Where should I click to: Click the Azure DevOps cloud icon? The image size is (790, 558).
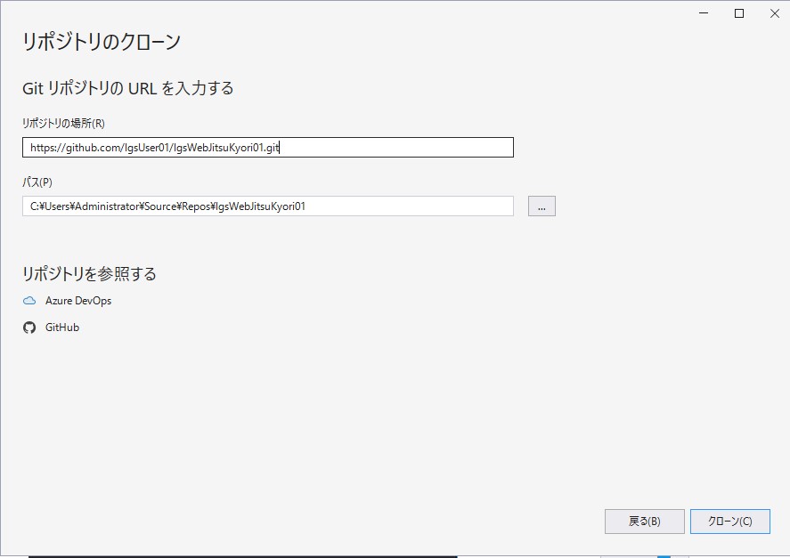point(28,301)
